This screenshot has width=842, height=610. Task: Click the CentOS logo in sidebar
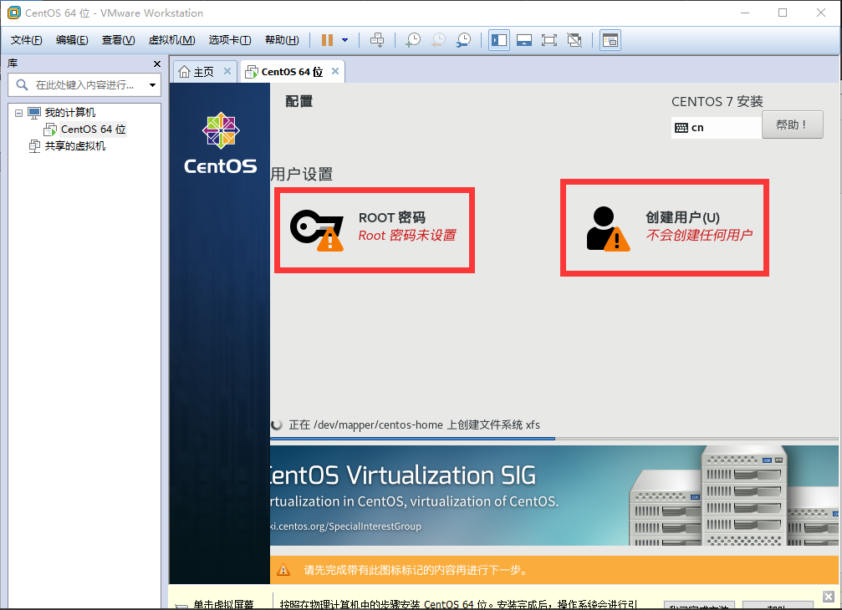point(220,143)
